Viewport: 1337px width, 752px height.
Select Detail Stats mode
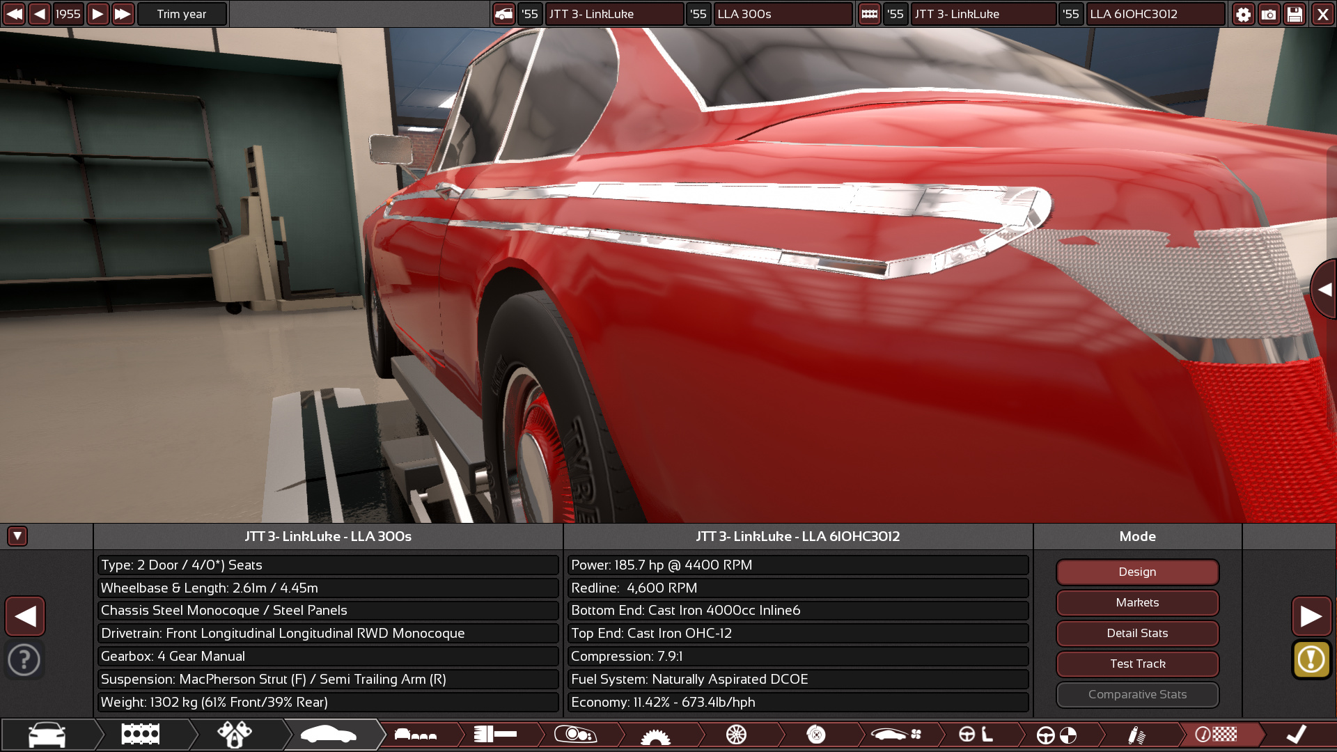click(1137, 633)
